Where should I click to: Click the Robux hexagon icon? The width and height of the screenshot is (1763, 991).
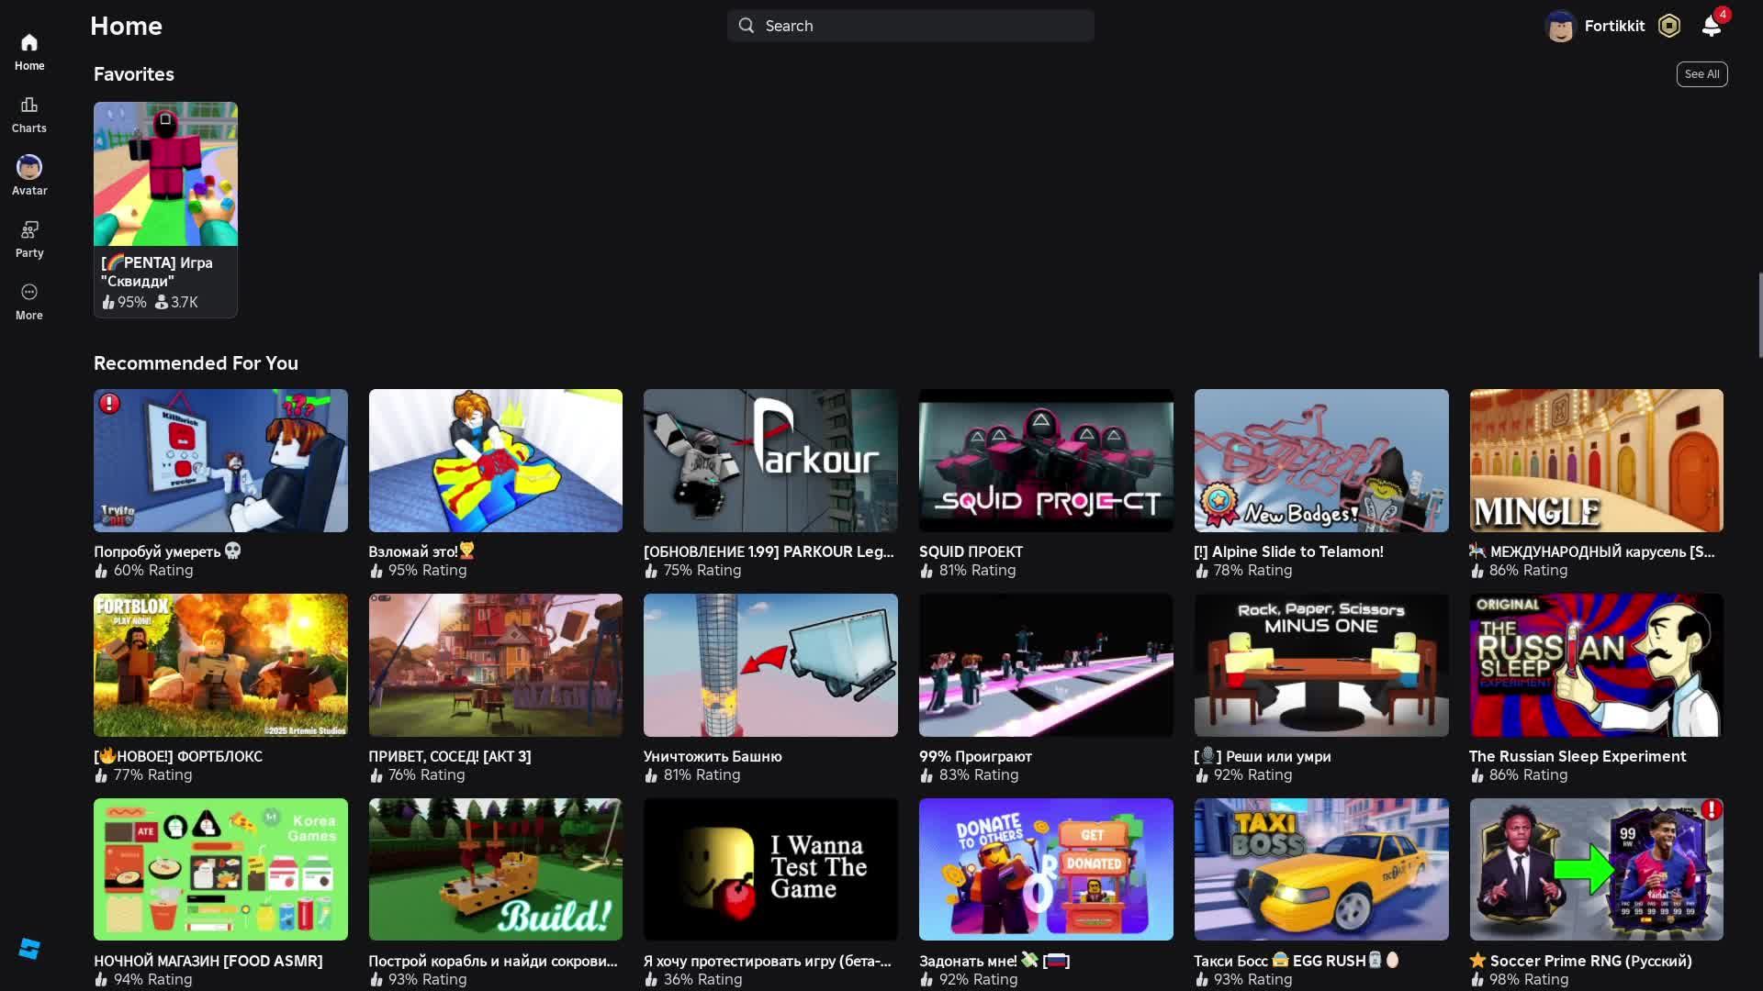(x=1669, y=26)
